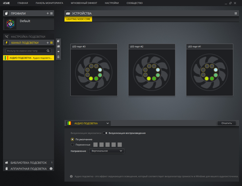Viewport: 242px width, 186px height.
Task: Restore the iCUE window size
Action: [x=231, y=3]
